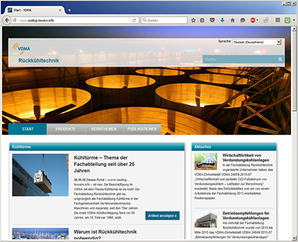Click the green extension icon in toolbar
298x242 pixels.
pos(287,20)
